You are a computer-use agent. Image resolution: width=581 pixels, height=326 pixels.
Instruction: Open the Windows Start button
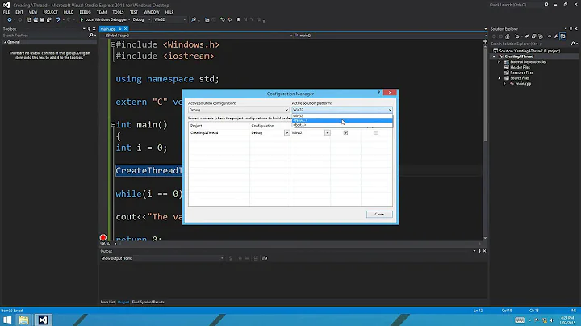pos(7,320)
